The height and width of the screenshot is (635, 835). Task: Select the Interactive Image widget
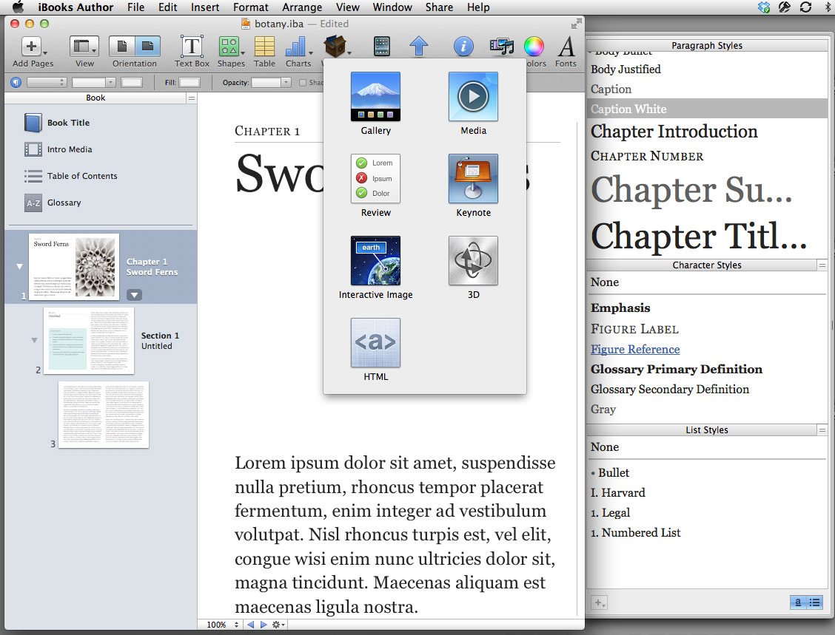(375, 261)
